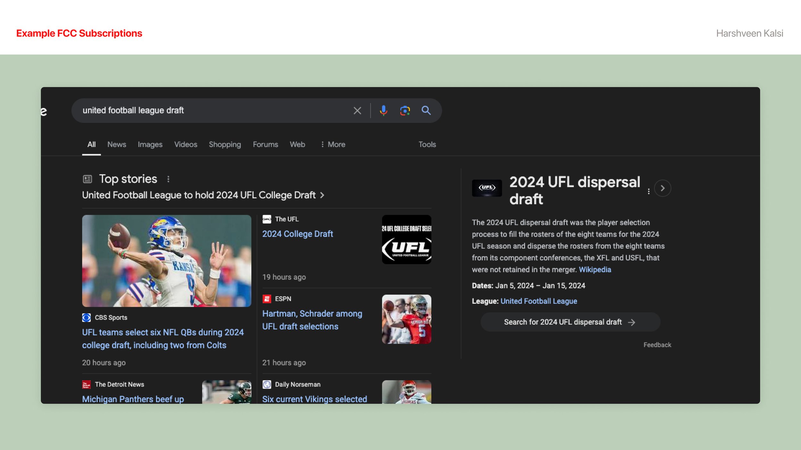The width and height of the screenshot is (801, 450).
Task: Click the partial Google logo
Action: coord(44,111)
